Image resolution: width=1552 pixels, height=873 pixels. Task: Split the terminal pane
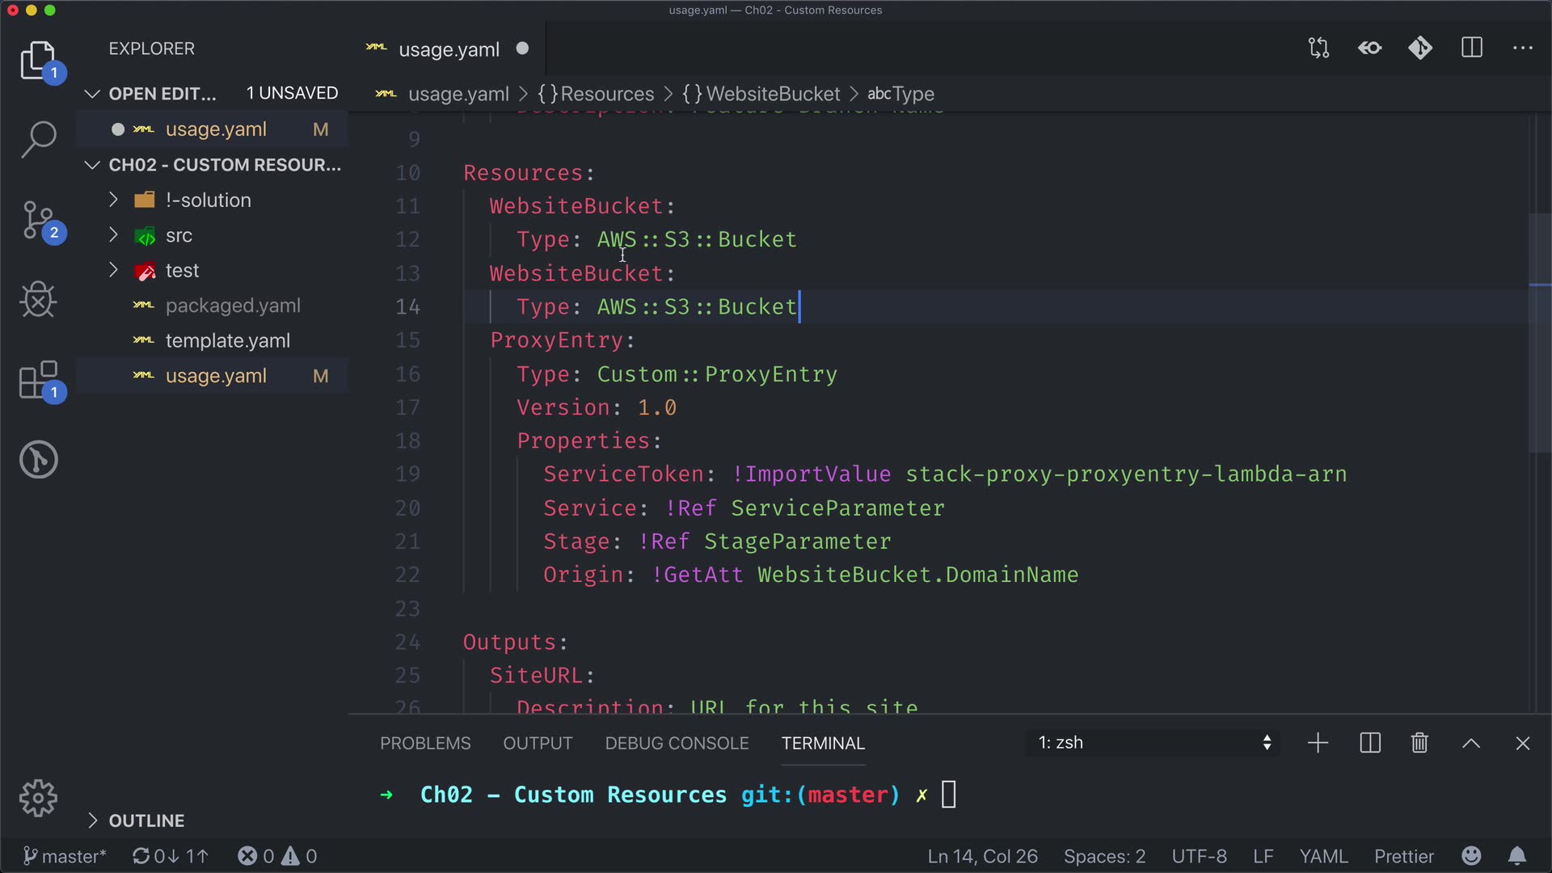tap(1370, 743)
